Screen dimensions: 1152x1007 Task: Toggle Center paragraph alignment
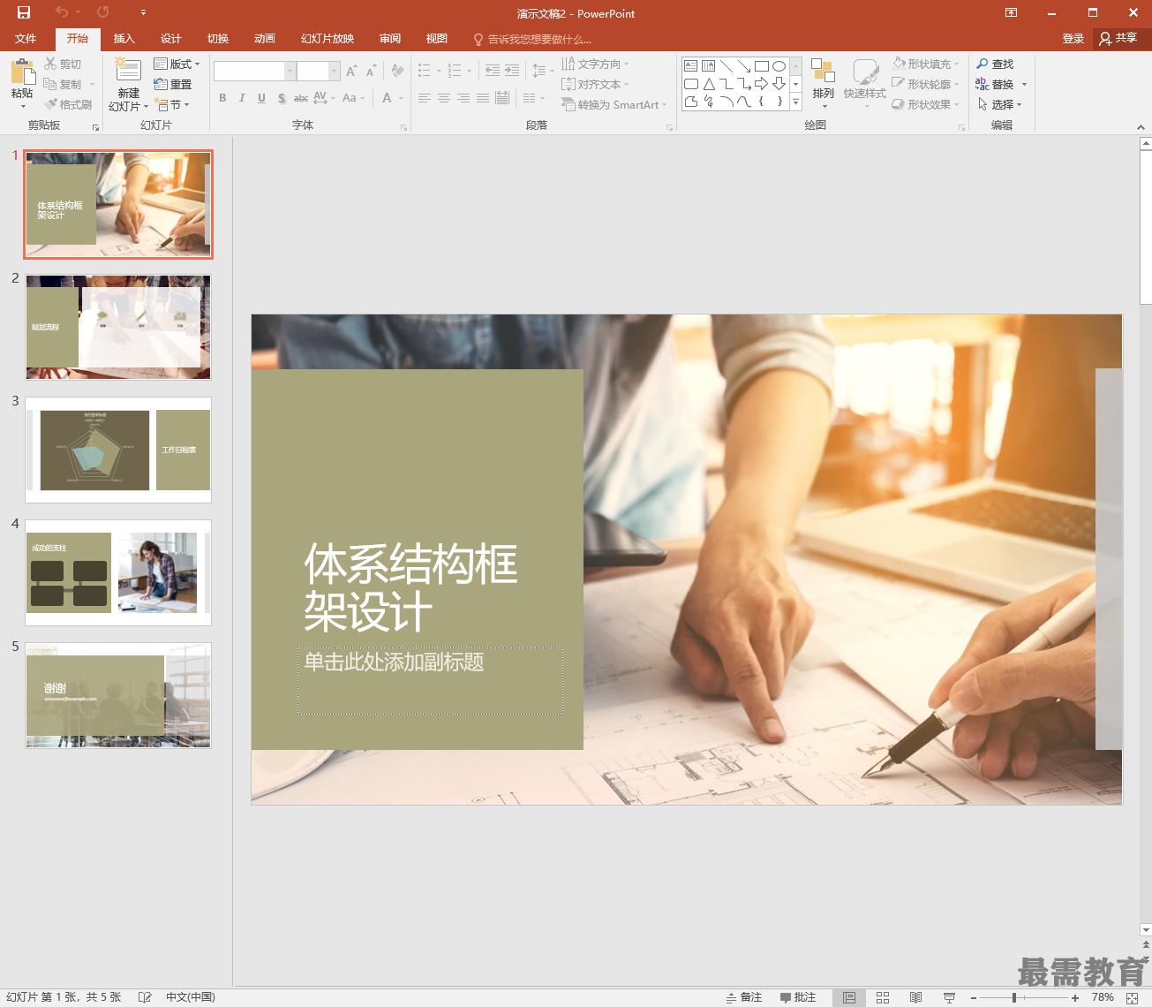point(444,98)
